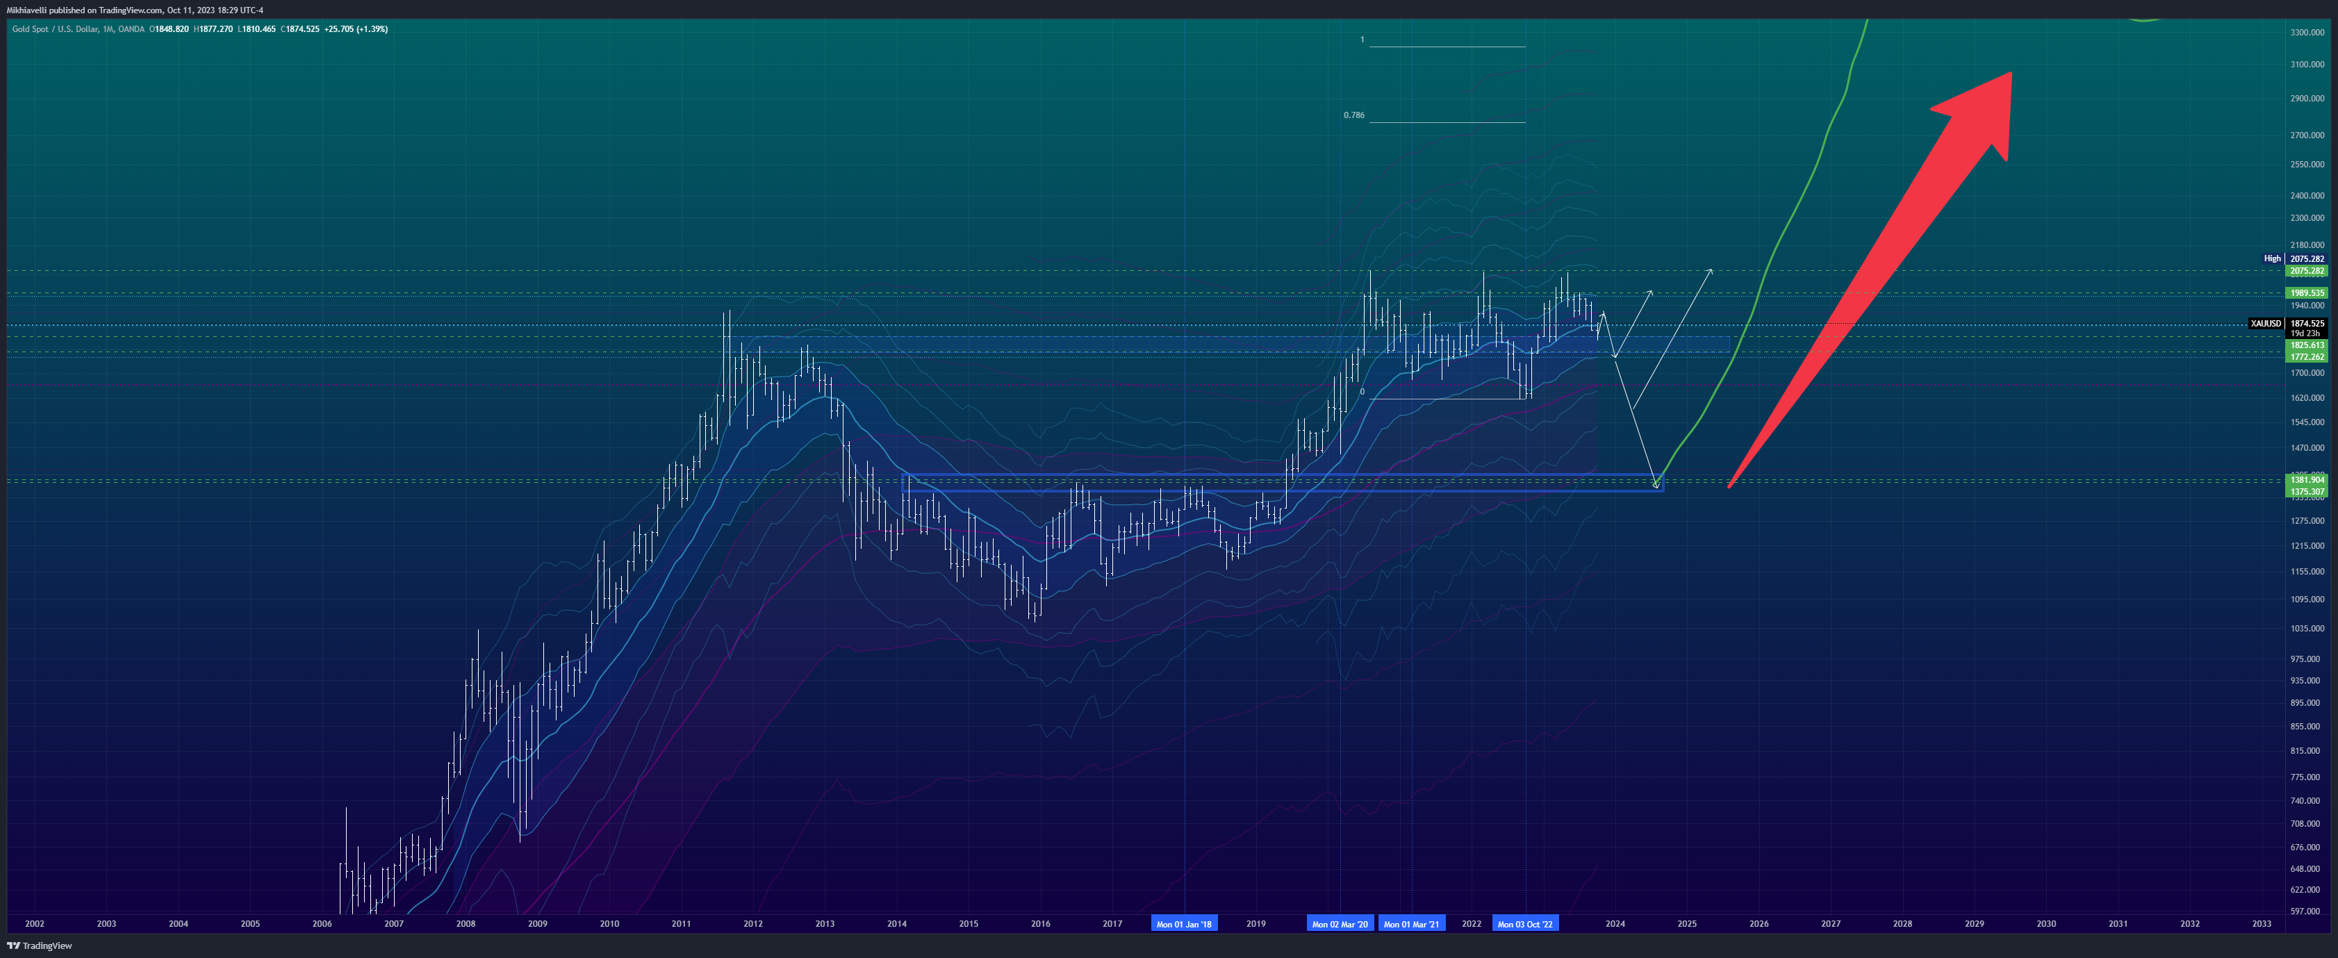
Task: Click the 2016 year on time axis
Action: [x=1040, y=923]
